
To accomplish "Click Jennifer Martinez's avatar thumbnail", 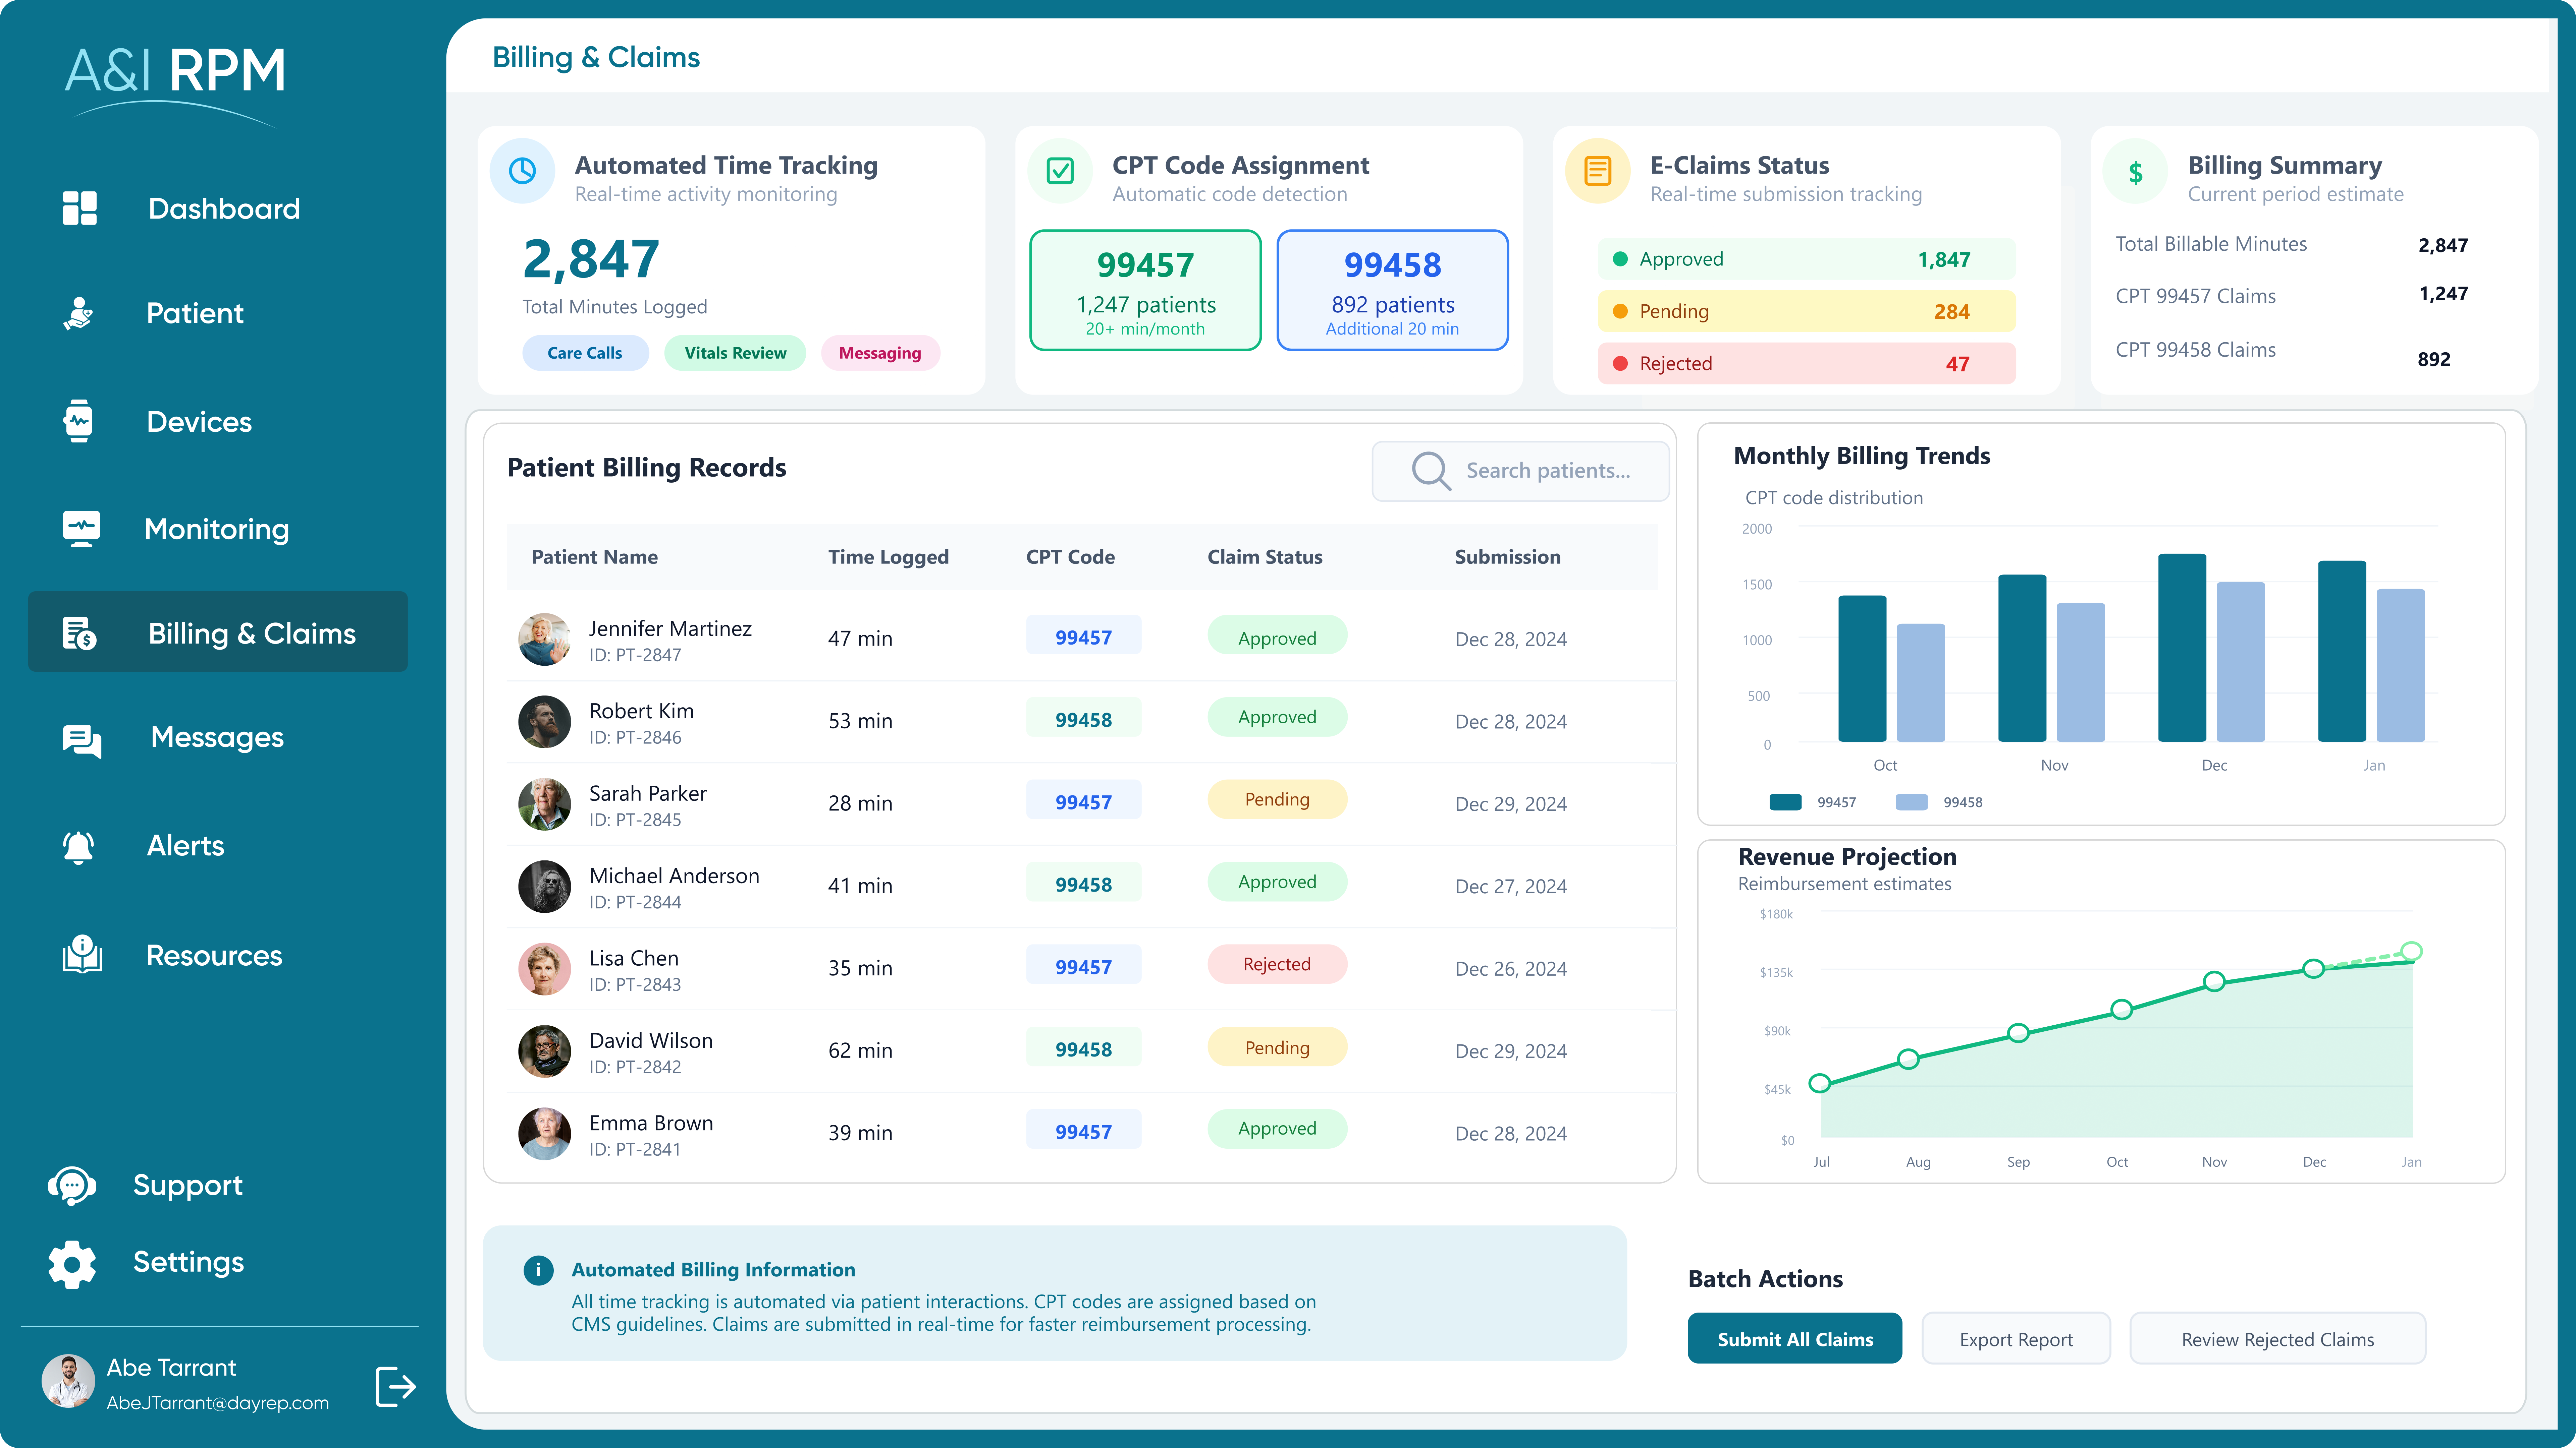I will pos(544,640).
